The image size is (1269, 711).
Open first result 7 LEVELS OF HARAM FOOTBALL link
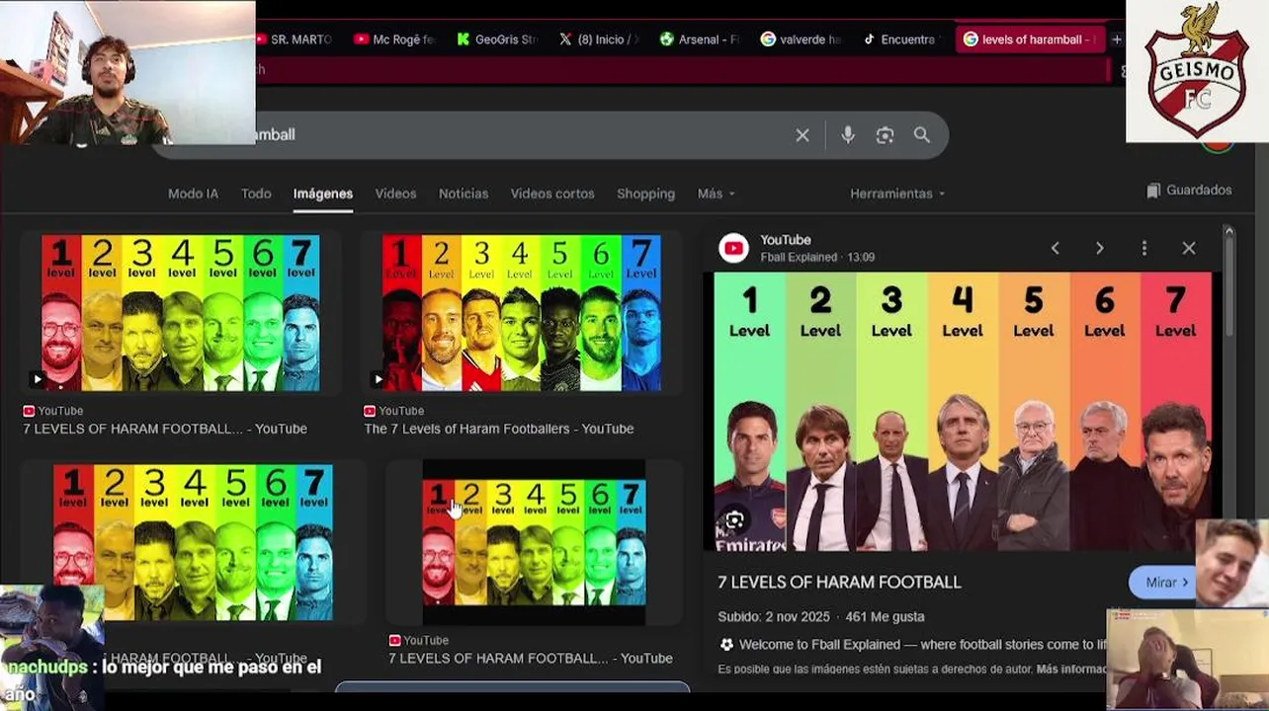coord(165,429)
